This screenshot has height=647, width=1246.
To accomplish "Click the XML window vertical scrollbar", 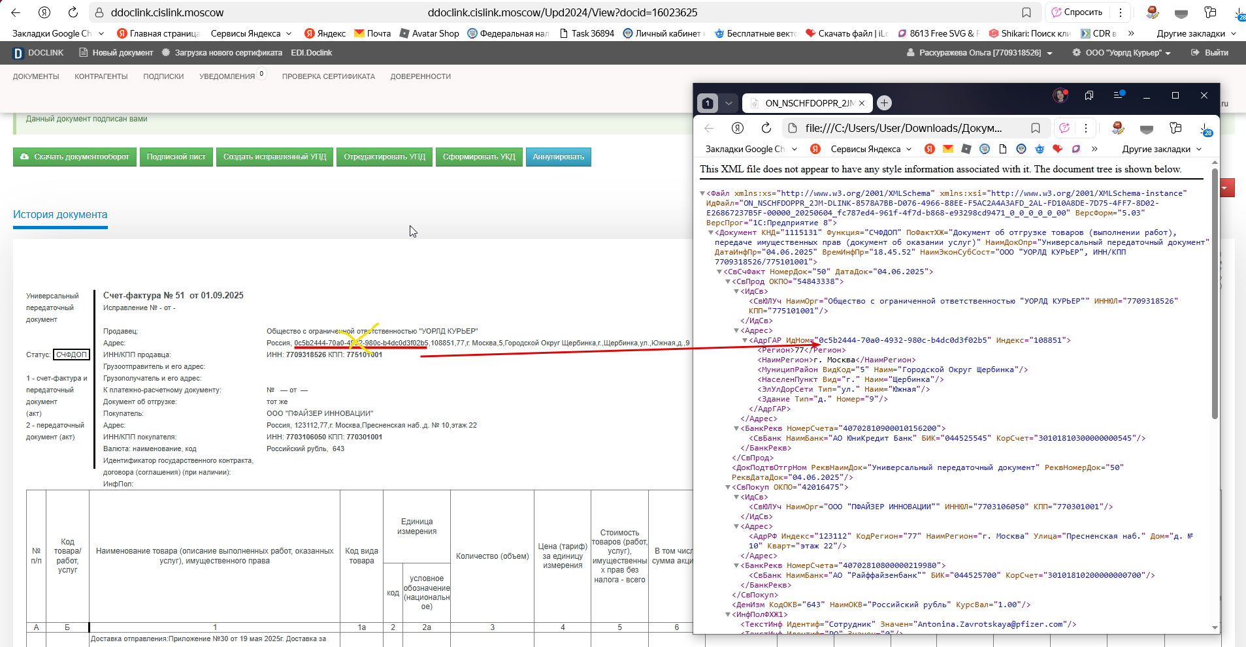I will pyautogui.click(x=1215, y=293).
